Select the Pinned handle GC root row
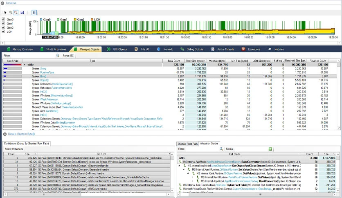The image size is (342, 198). tap(87, 173)
